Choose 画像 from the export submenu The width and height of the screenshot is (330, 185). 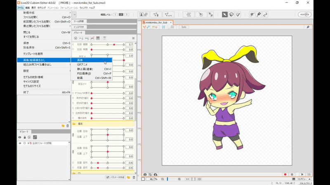click(91, 60)
